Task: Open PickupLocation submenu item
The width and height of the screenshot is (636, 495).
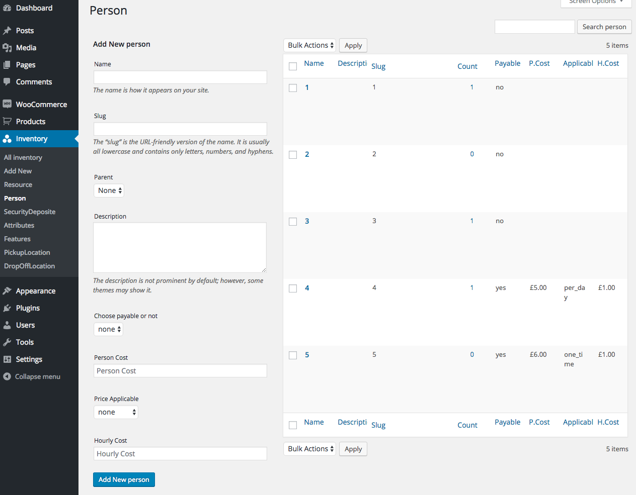Action: 27,252
